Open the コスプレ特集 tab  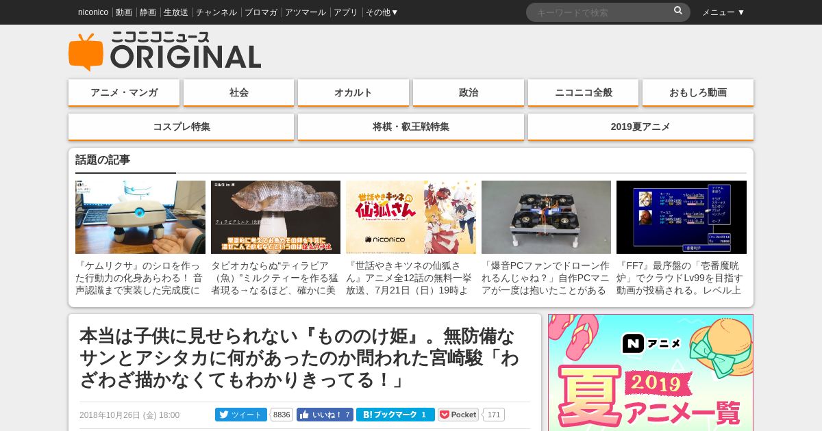182,127
